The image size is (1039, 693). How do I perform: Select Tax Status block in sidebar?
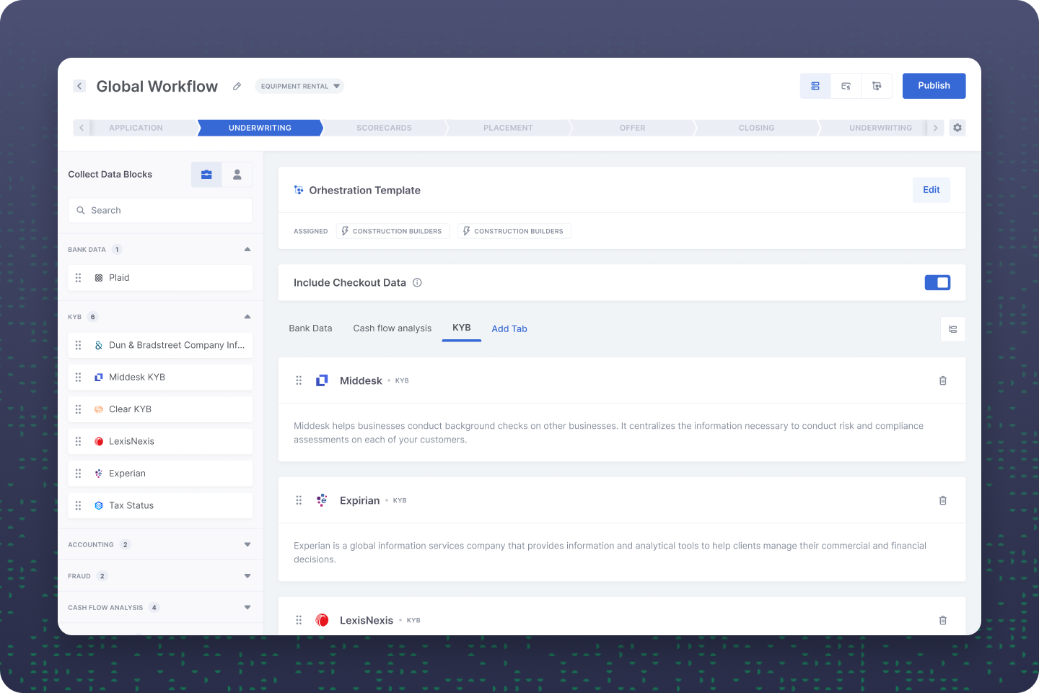[x=160, y=505]
